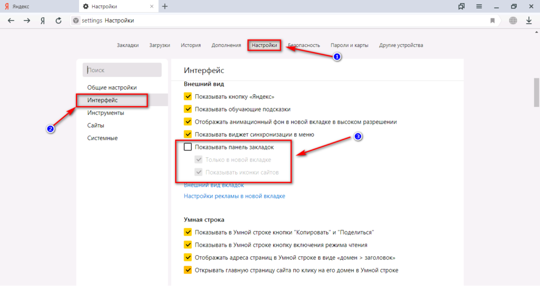Open the История section
Viewport: 540px width, 303px height.
tap(191, 45)
